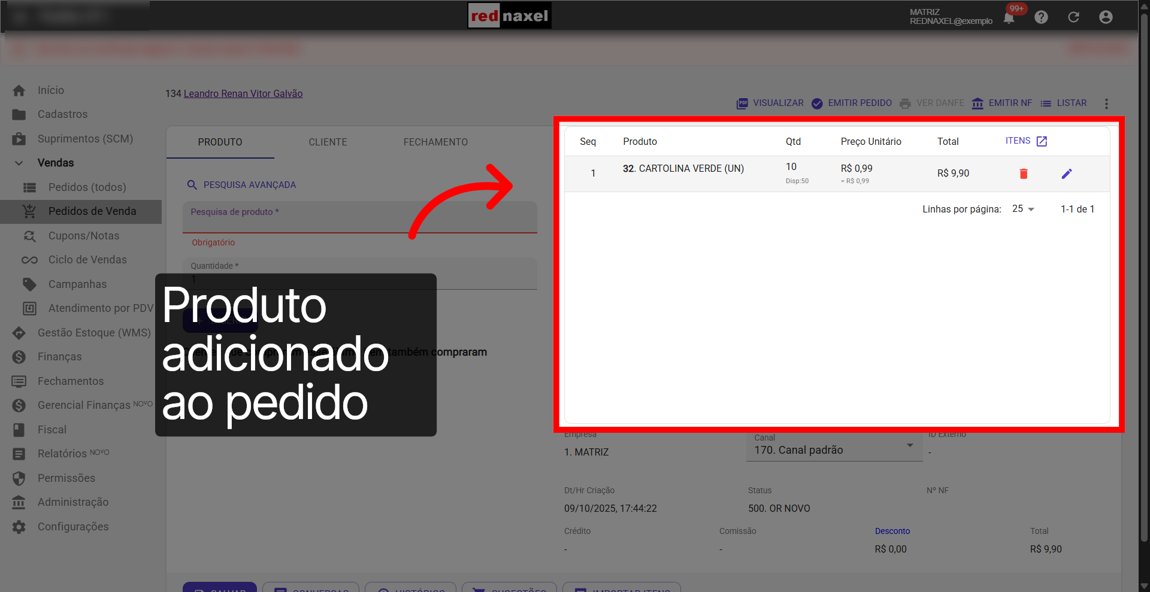The width and height of the screenshot is (1150, 592).
Task: Edit the order item with the pencil icon
Action: 1067,174
